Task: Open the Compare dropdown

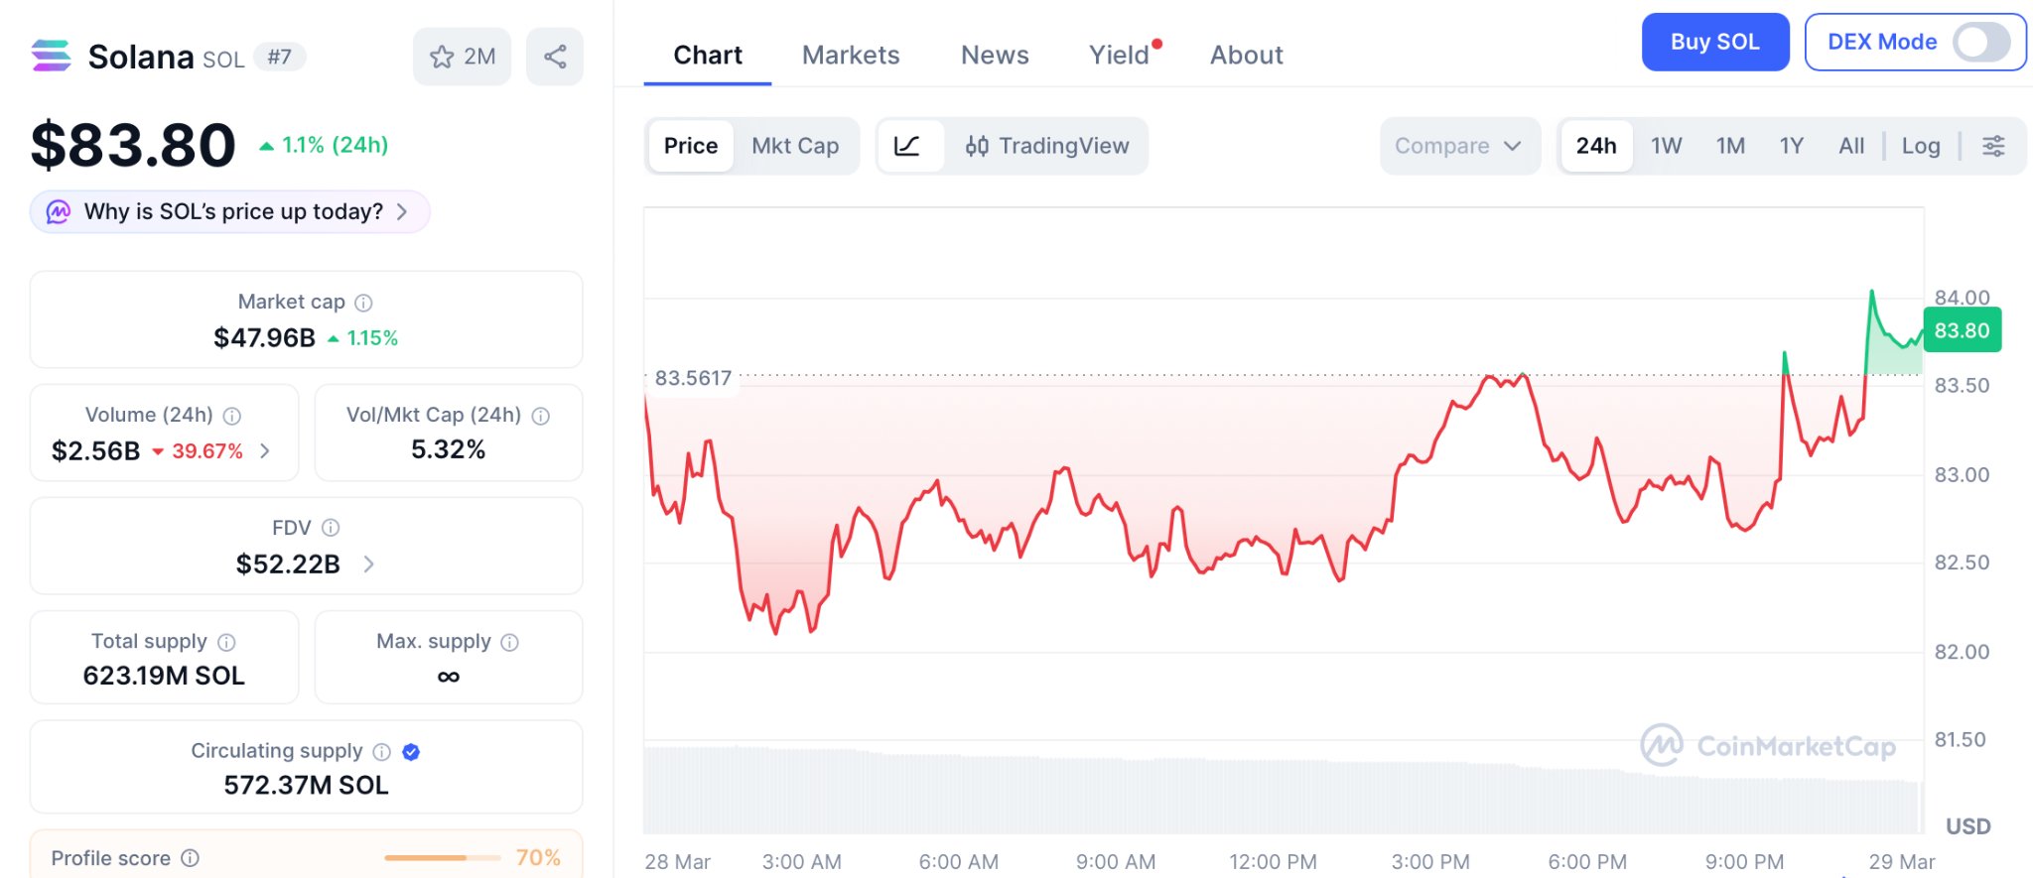Action: click(x=1457, y=146)
